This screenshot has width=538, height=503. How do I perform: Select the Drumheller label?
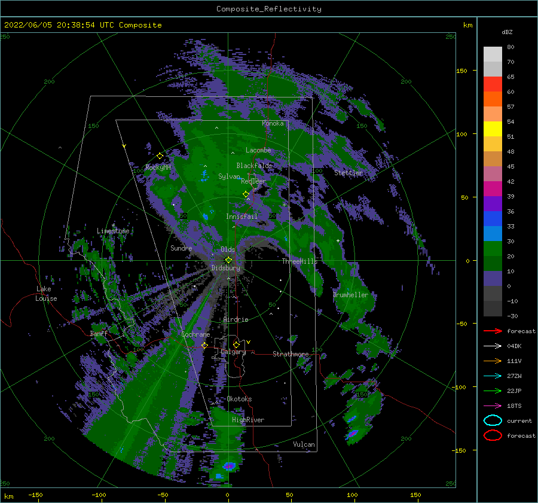point(350,295)
